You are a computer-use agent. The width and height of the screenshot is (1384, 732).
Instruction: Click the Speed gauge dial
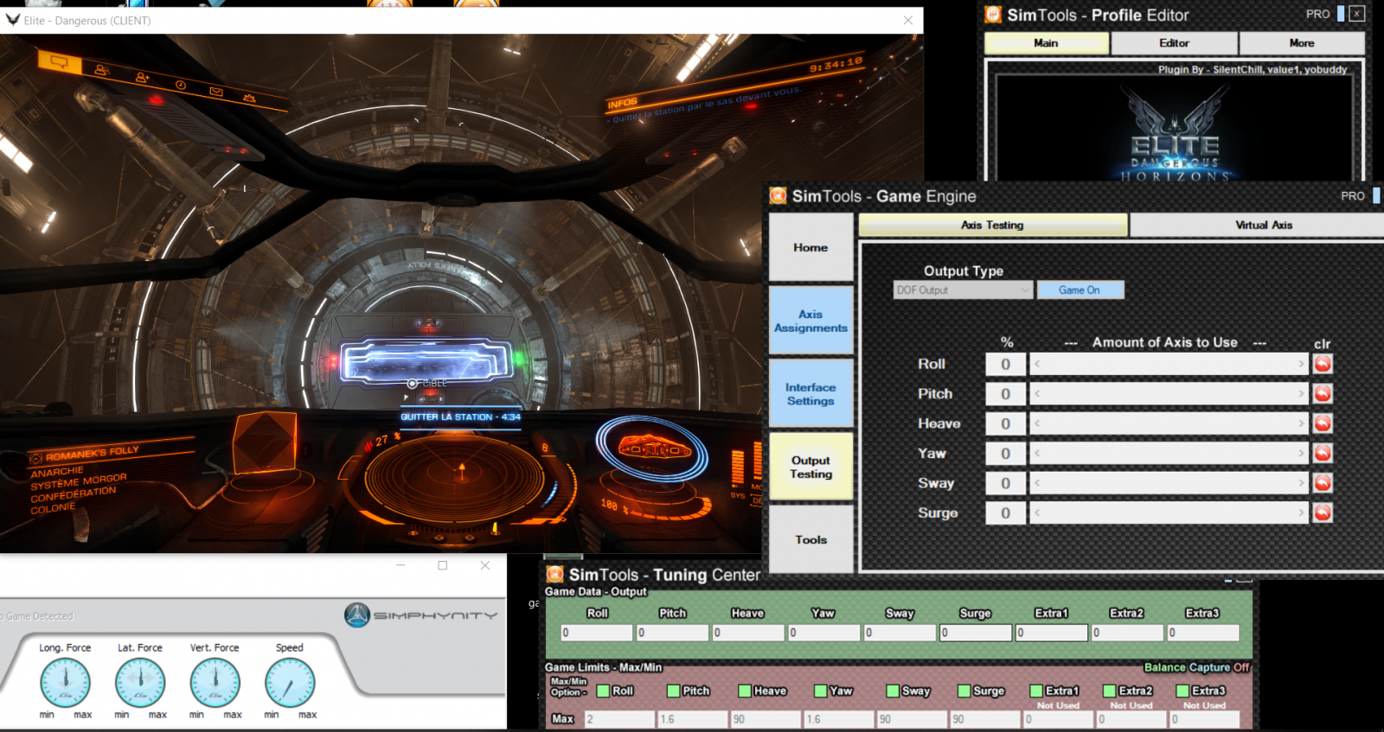click(290, 683)
